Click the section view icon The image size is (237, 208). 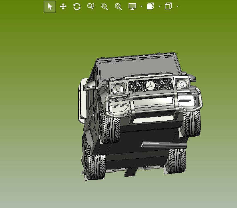coord(150,6)
